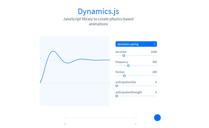Click the 'friction' parameter label

(x=120, y=72)
